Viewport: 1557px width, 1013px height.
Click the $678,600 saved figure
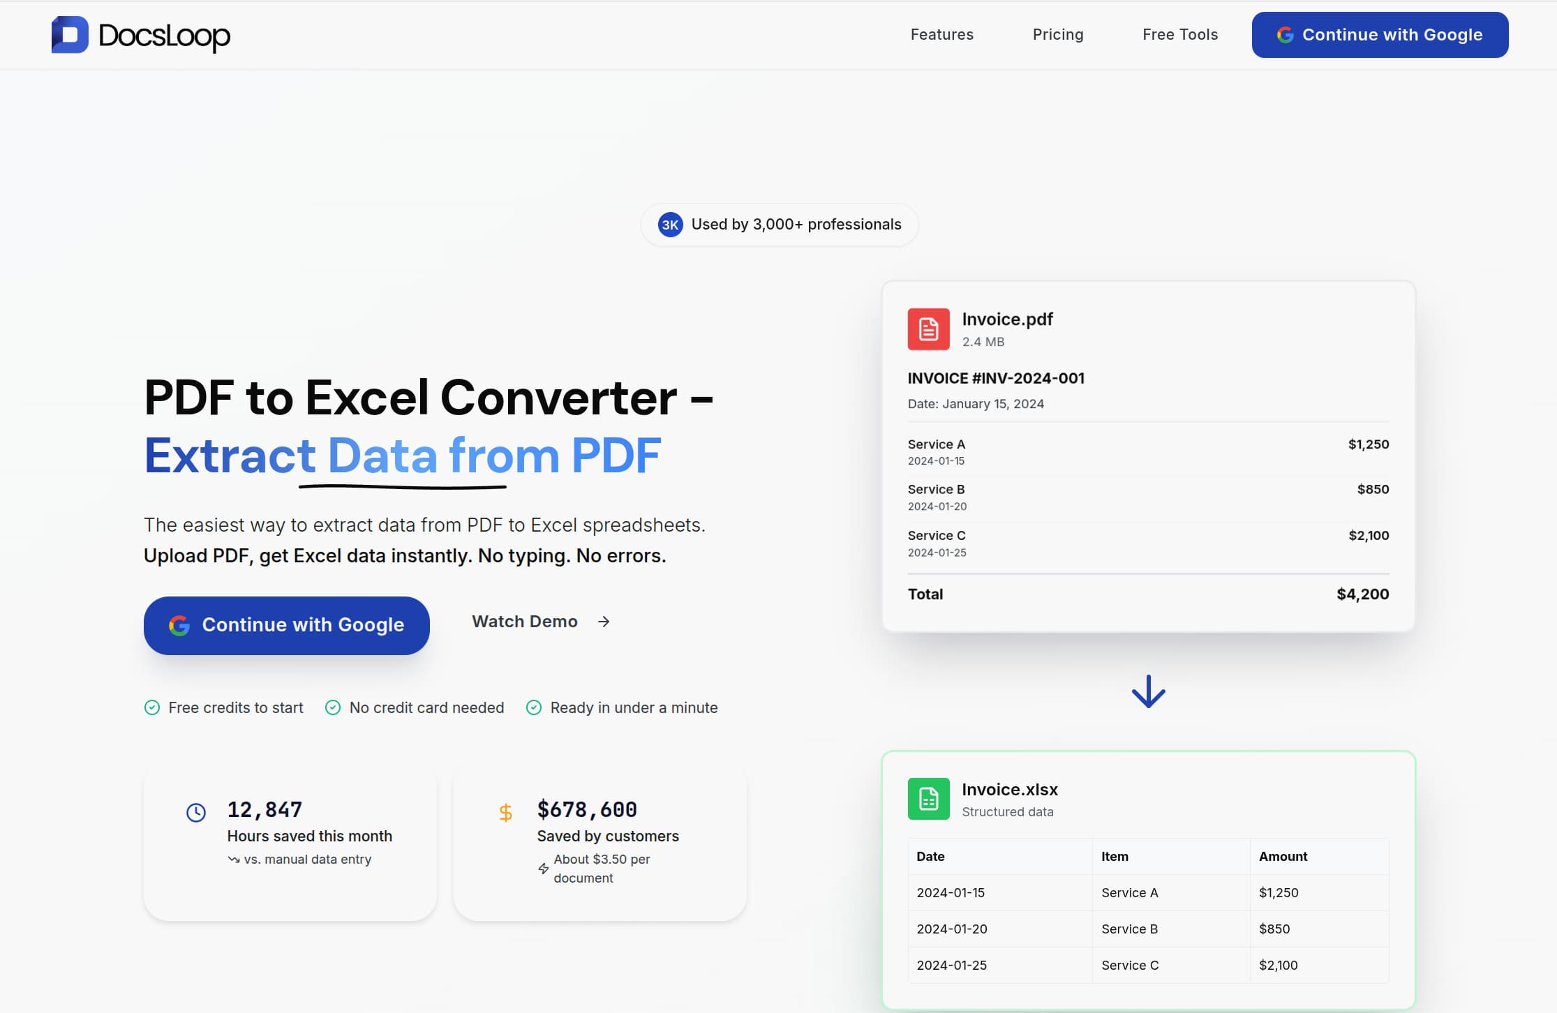click(x=587, y=810)
